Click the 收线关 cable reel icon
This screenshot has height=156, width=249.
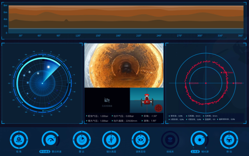click(170, 140)
